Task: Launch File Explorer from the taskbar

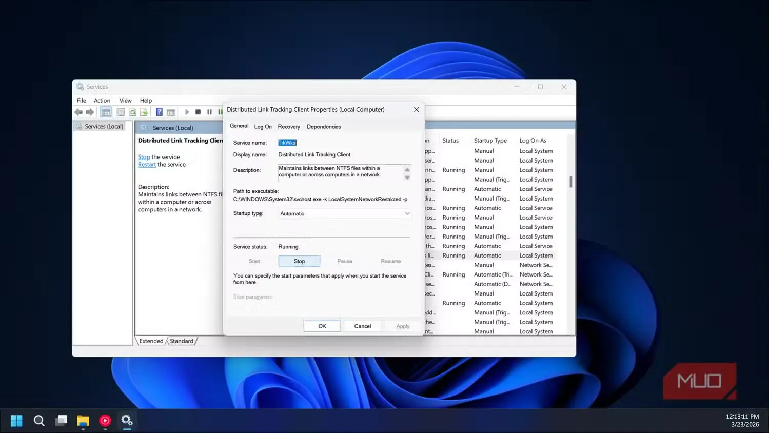Action: (x=83, y=421)
